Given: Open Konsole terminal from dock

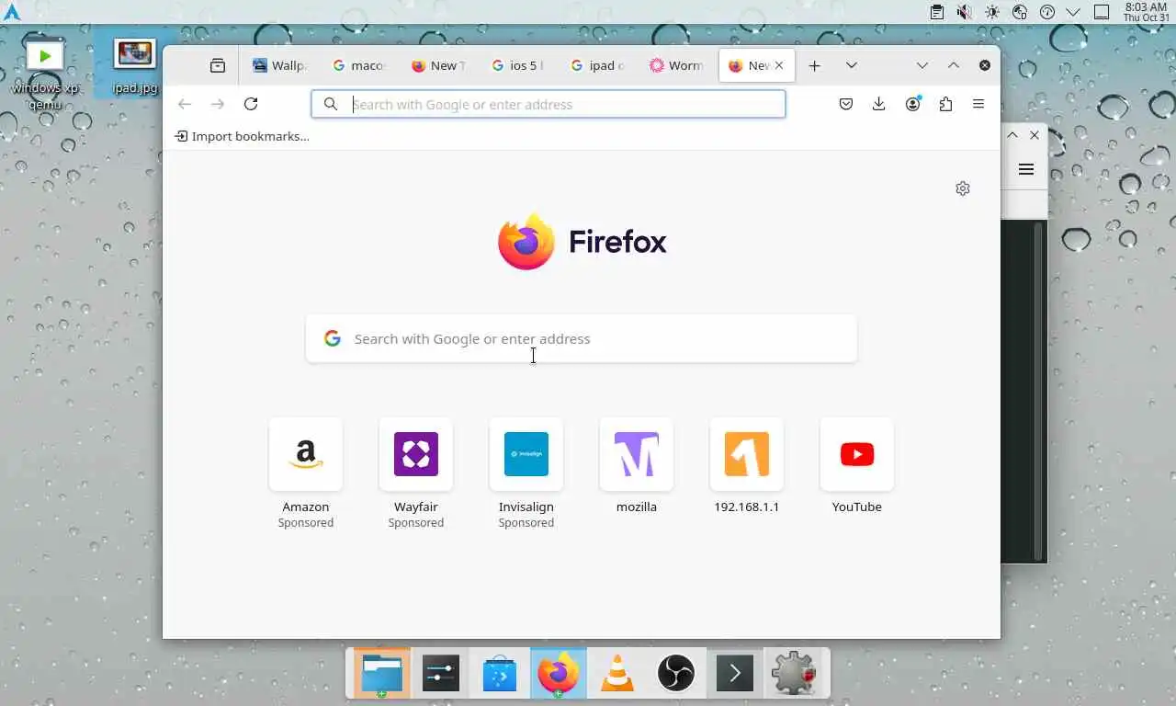Looking at the screenshot, I should tap(735, 675).
